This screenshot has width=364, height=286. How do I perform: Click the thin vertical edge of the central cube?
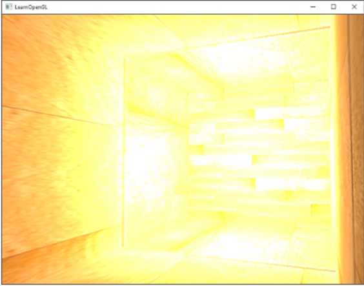click(124, 152)
